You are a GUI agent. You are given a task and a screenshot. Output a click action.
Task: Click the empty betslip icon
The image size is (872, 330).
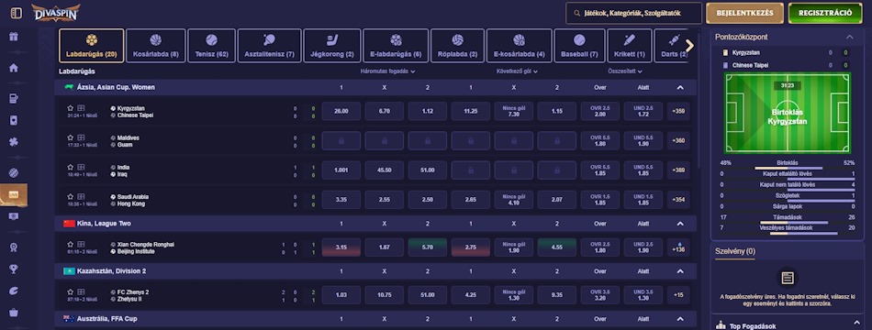click(x=788, y=278)
